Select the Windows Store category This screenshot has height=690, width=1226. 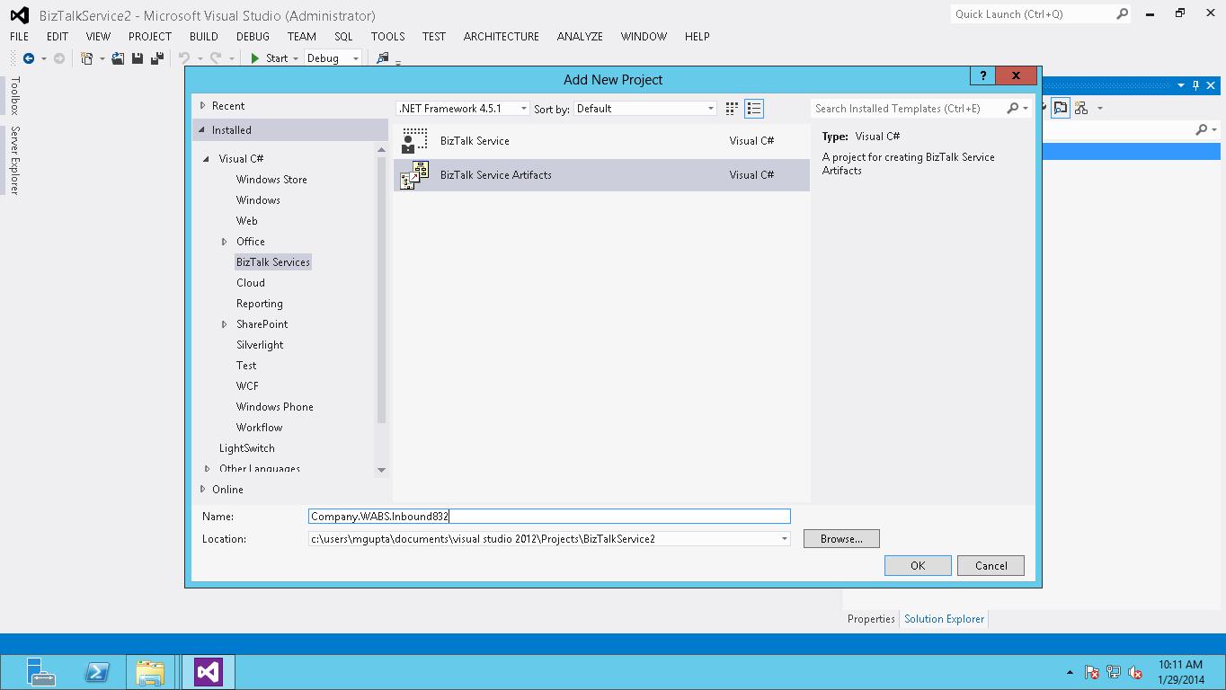click(x=271, y=180)
